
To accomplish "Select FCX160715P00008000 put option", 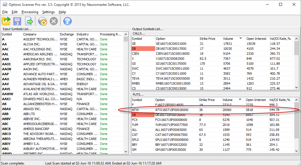I will point(171,120).
